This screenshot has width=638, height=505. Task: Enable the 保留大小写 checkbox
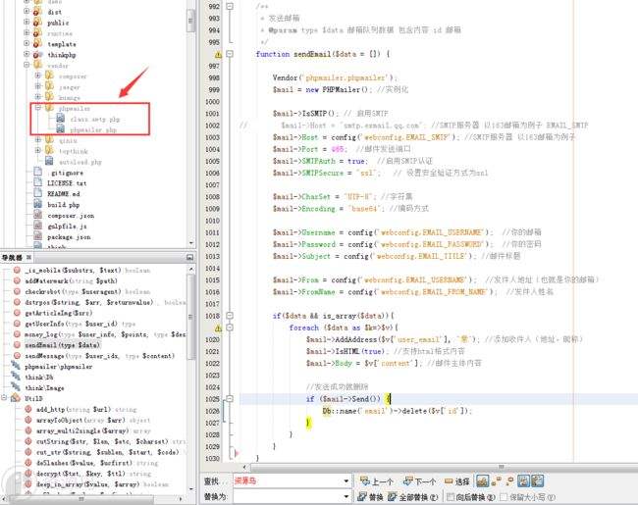[504, 497]
